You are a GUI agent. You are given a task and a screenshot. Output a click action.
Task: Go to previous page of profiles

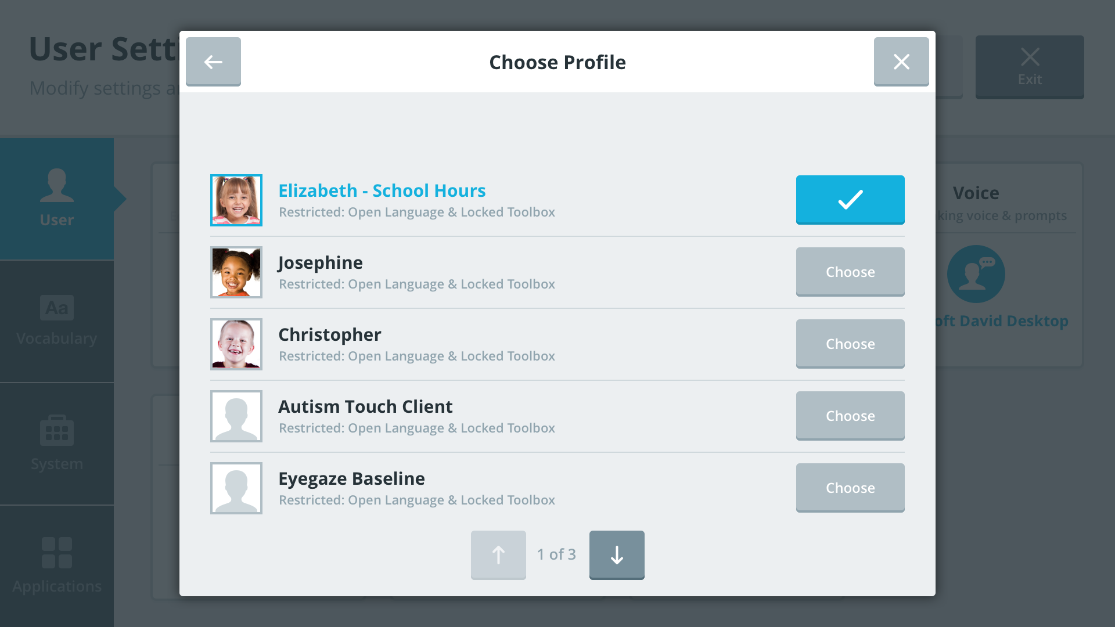[x=498, y=554]
